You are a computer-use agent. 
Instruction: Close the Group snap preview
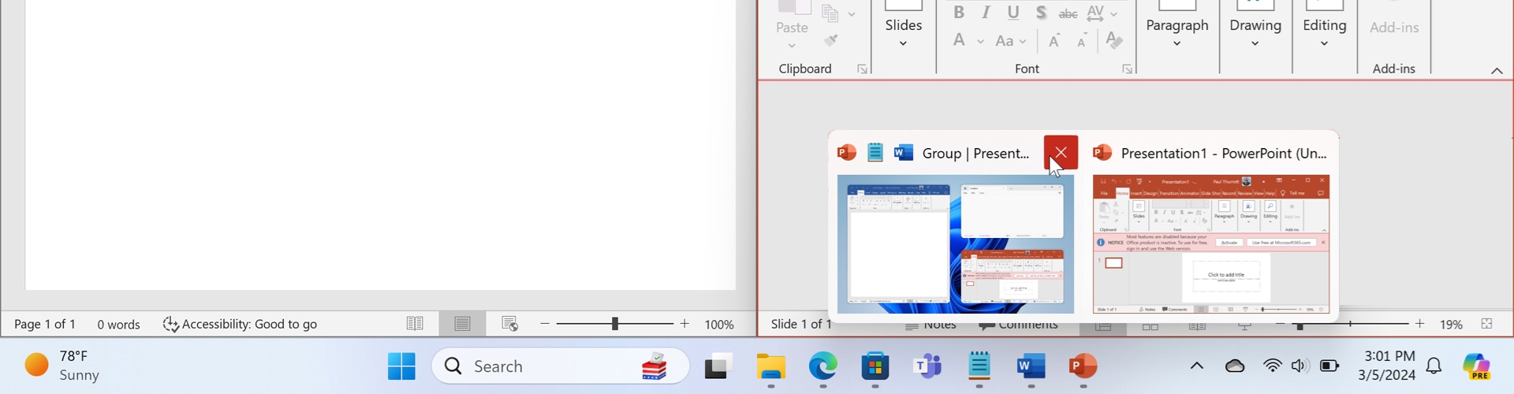click(1061, 152)
